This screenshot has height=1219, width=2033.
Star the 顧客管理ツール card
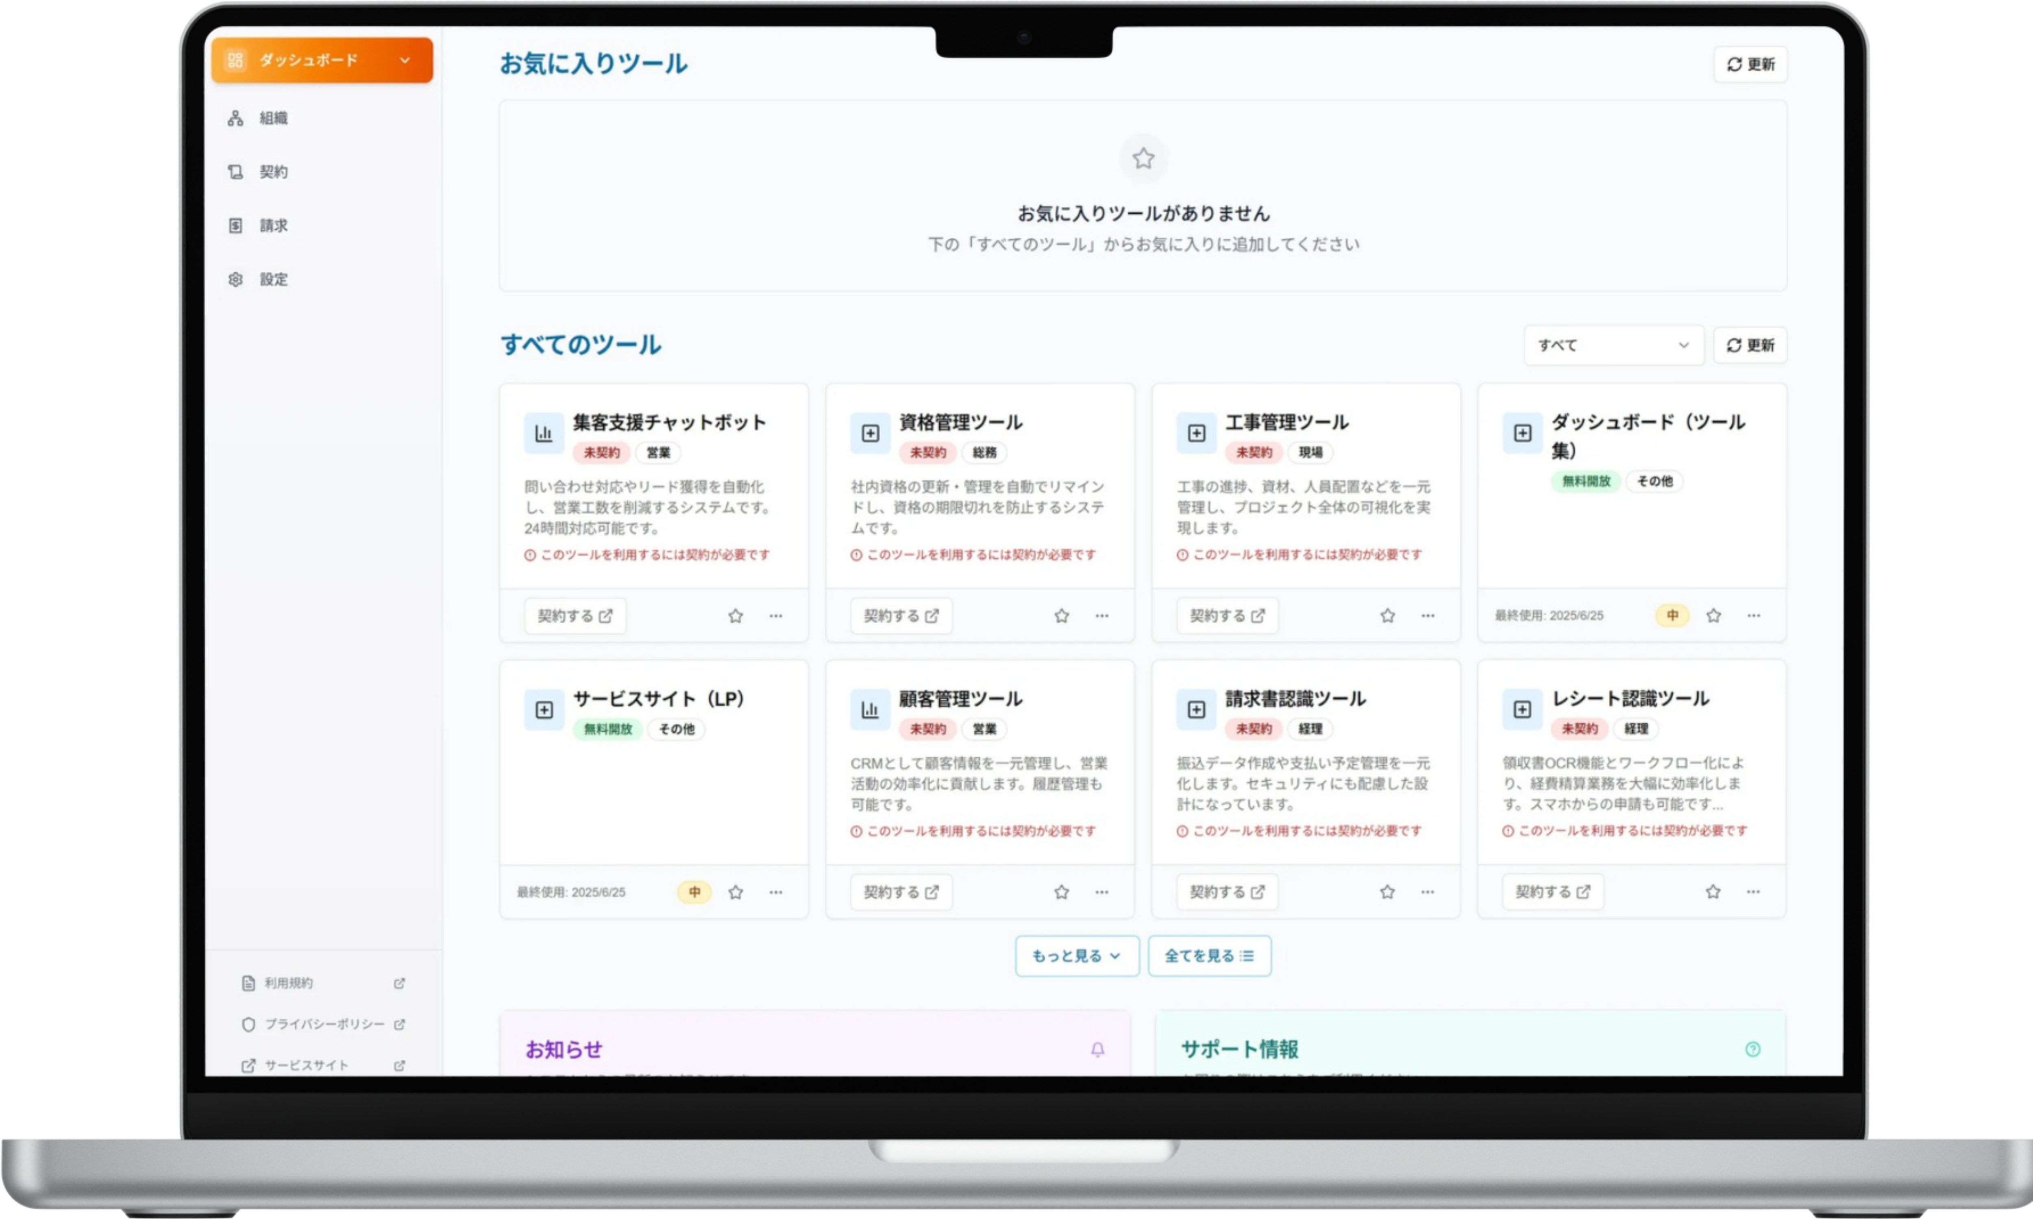(x=1061, y=892)
